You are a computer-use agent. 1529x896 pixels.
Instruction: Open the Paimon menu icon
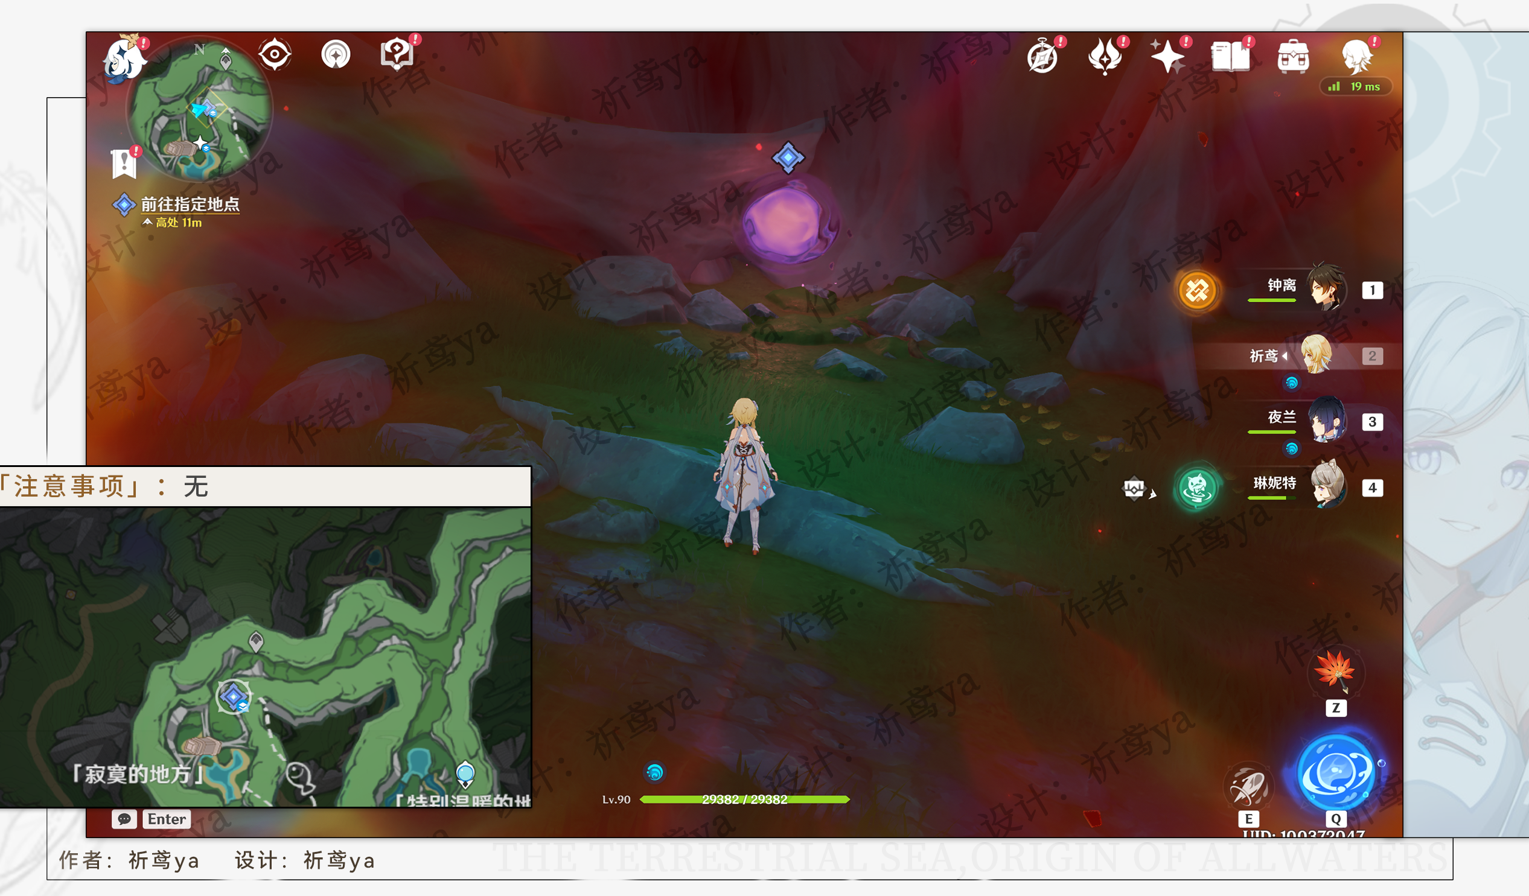tap(126, 59)
